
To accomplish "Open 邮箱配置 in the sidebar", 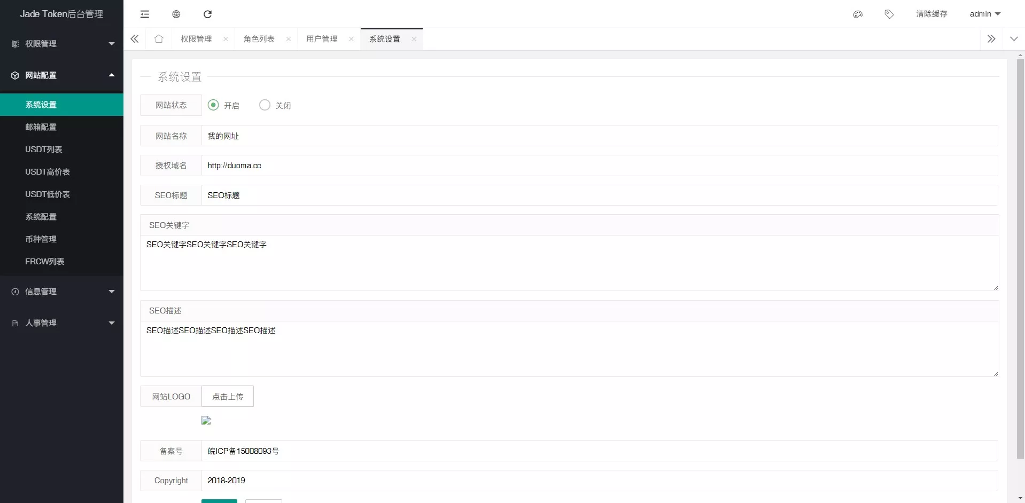I will (41, 127).
